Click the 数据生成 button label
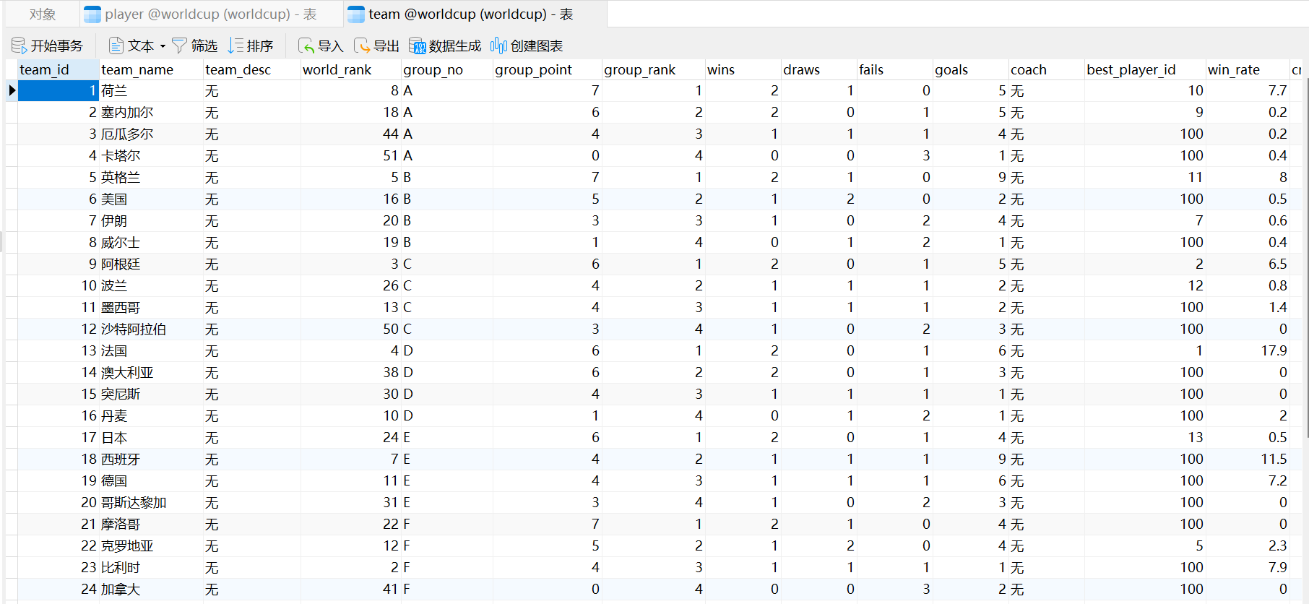 455,46
